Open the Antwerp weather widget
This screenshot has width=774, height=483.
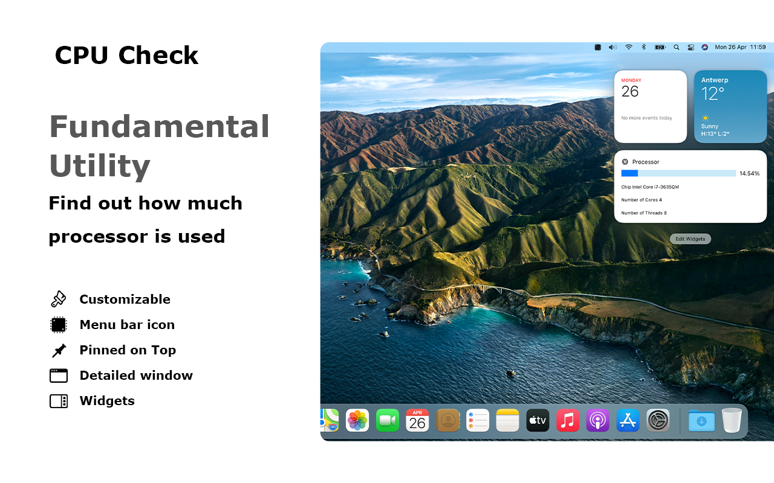(x=730, y=106)
